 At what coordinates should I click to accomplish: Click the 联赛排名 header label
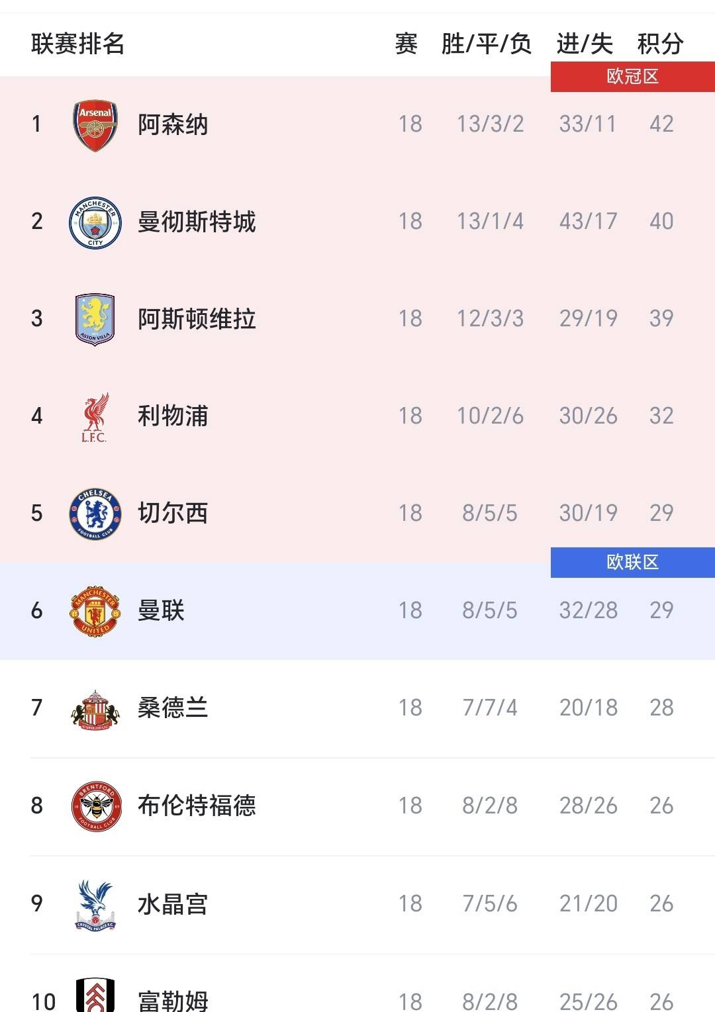[x=77, y=44]
